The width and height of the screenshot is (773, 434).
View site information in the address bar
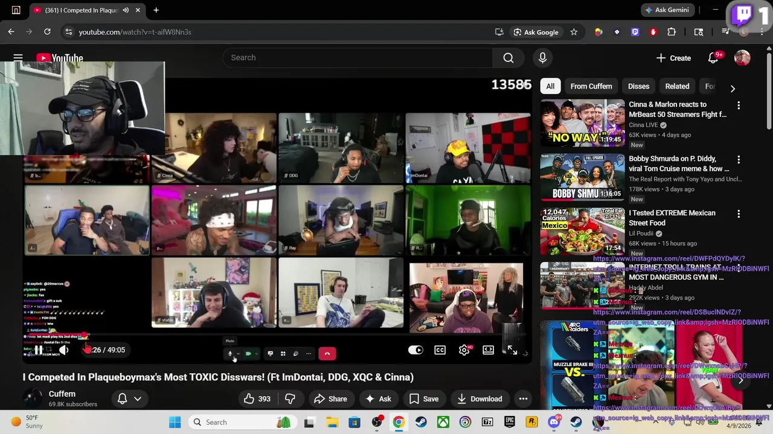69,32
